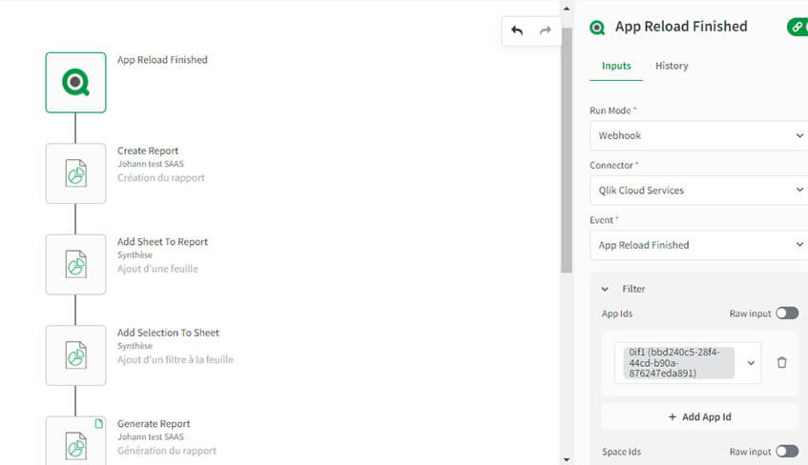Select the Add Sheet To Report block icon
The image size is (808, 465).
tap(75, 265)
